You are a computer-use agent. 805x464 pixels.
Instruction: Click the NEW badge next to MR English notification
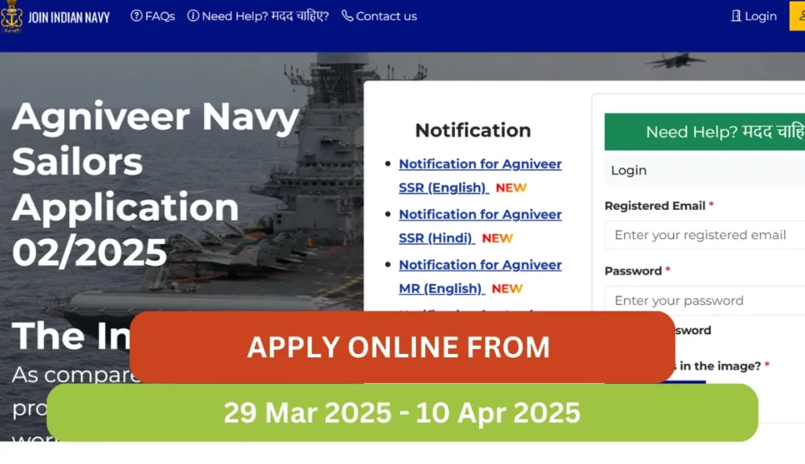(x=508, y=289)
